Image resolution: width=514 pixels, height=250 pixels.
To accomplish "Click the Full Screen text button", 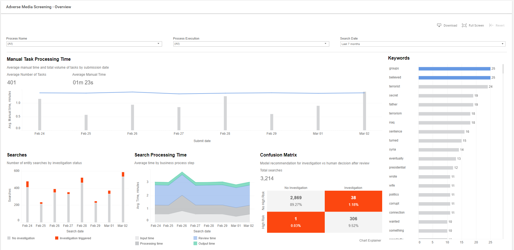I will point(476,25).
